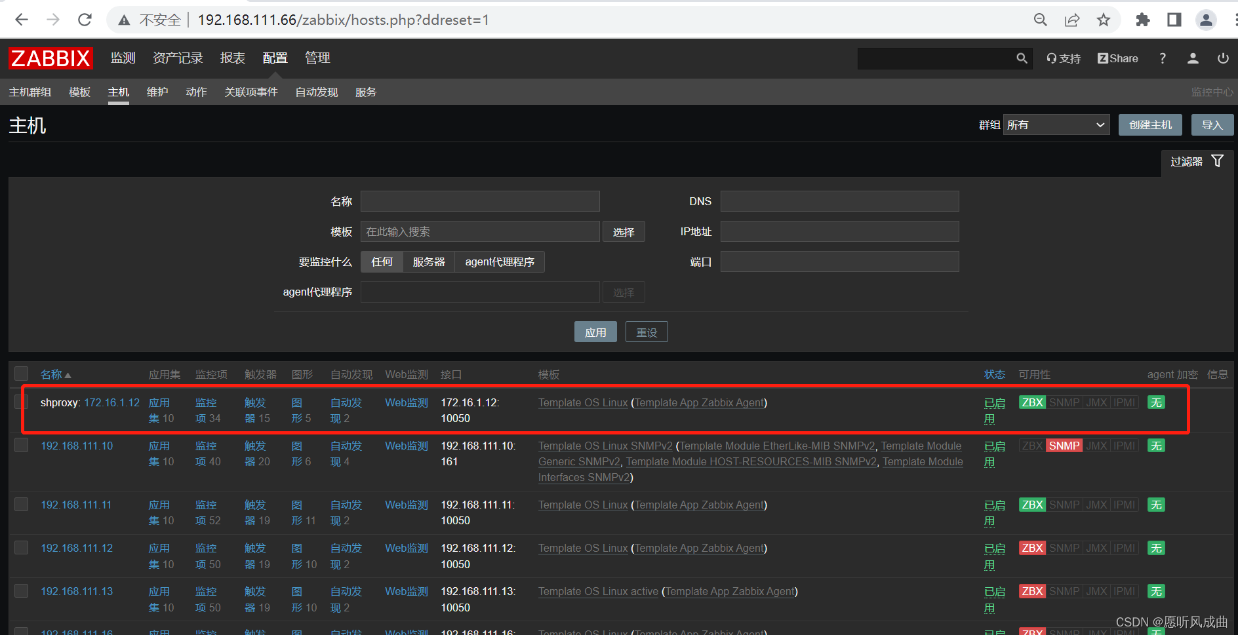Click the red SNMP badge for 192.168.111.10

click(1064, 446)
